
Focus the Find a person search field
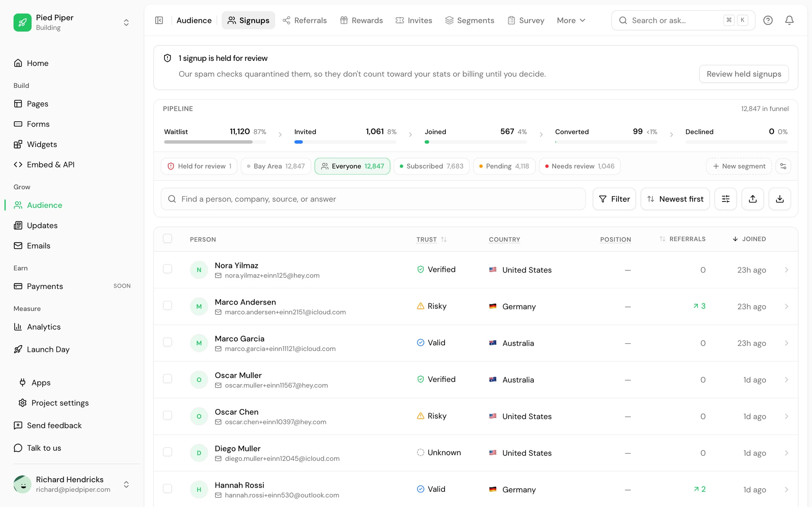373,199
